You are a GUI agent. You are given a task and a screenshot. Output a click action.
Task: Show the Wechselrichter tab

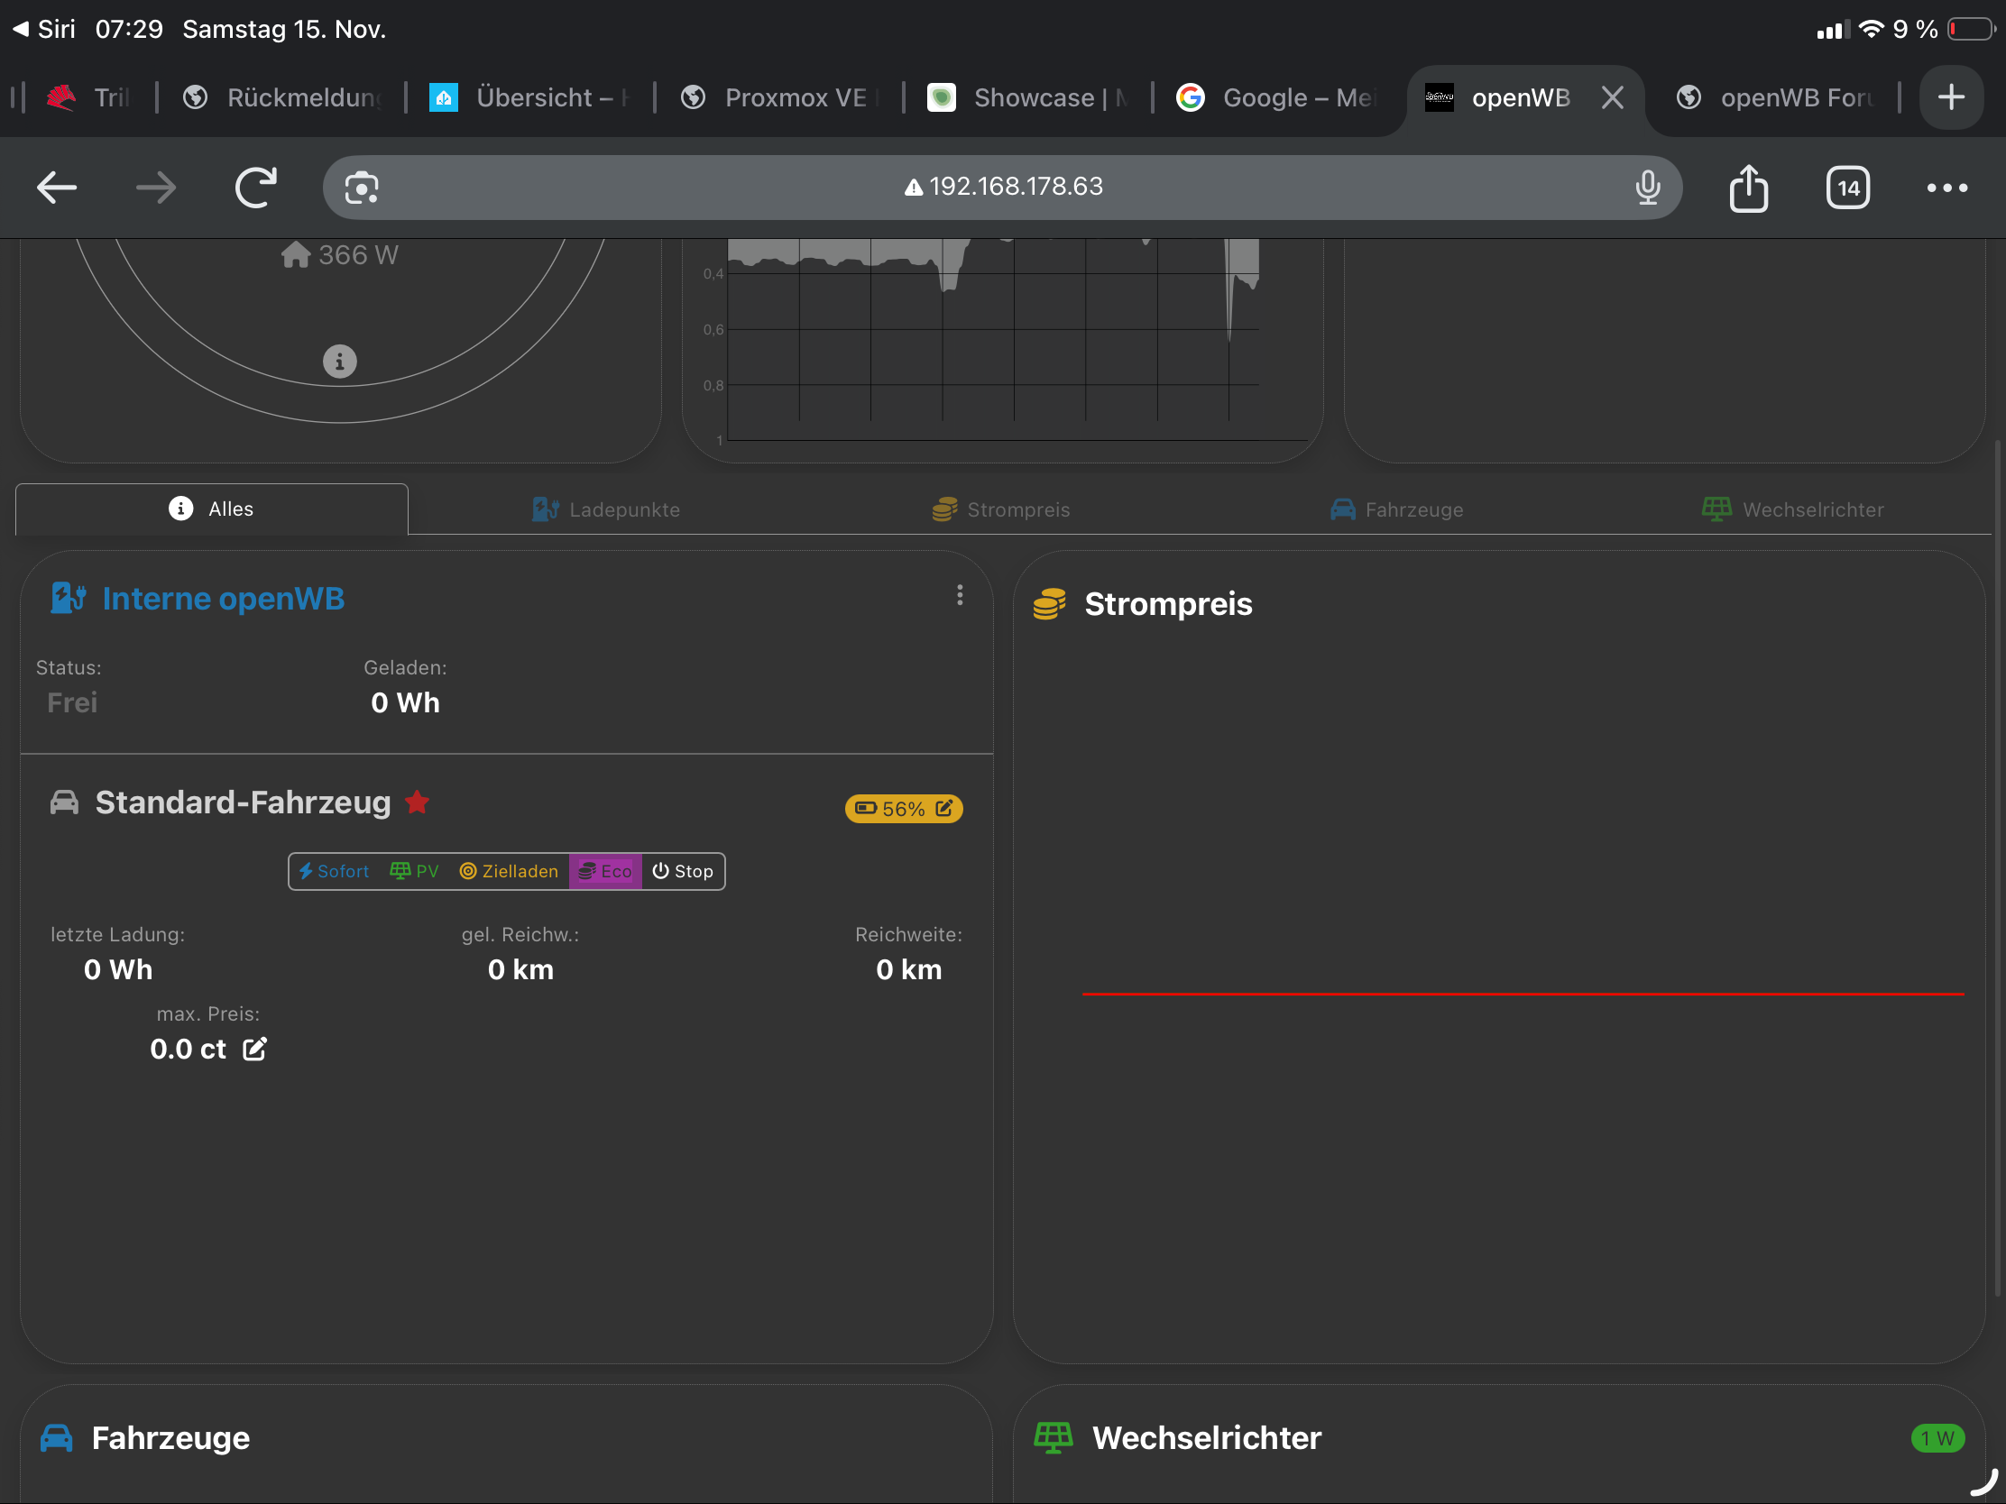(x=1793, y=509)
